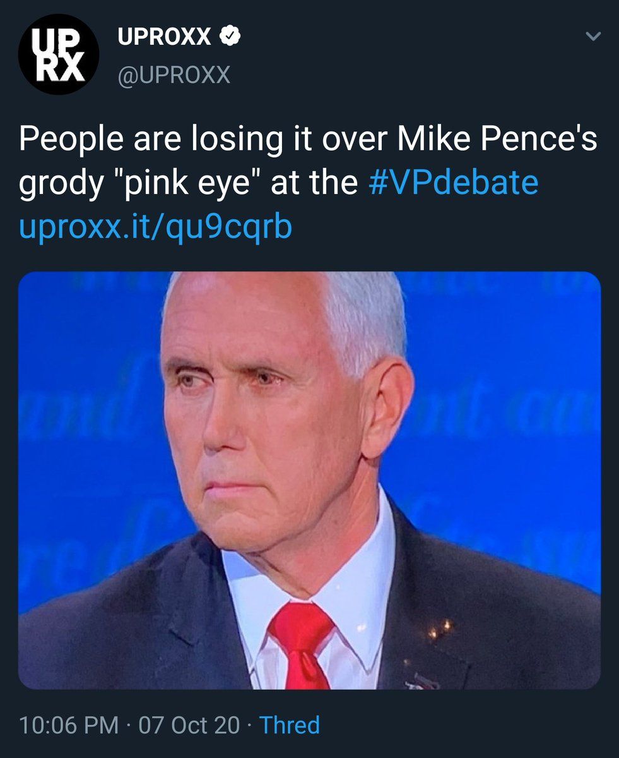Open the #VPdebate hashtag
The height and width of the screenshot is (758, 619).
(x=452, y=183)
